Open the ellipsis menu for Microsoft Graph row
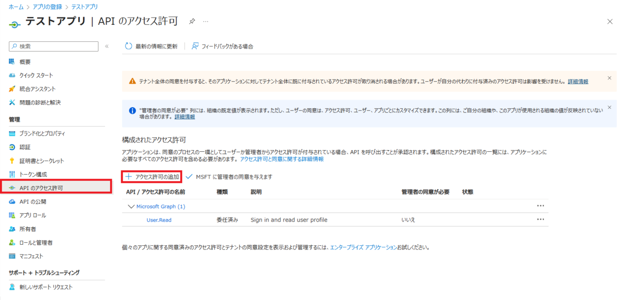 click(x=540, y=205)
